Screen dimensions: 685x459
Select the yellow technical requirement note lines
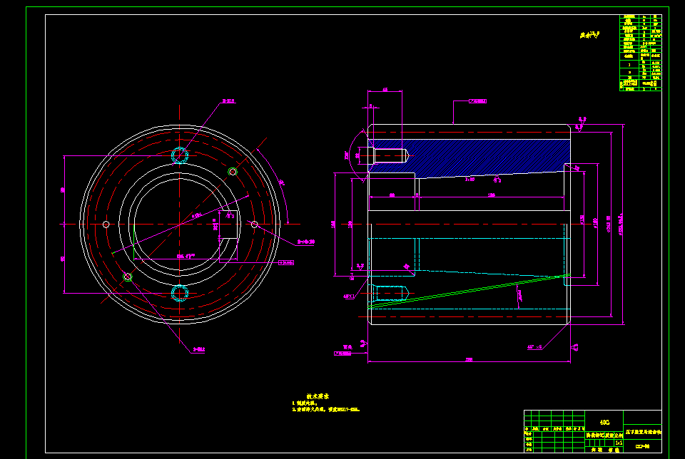[x=326, y=407]
